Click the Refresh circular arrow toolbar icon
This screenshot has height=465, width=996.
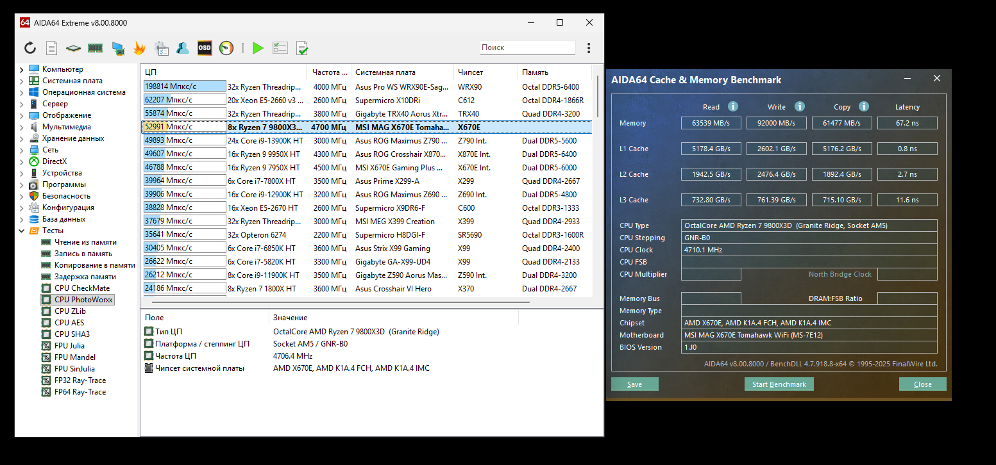(x=30, y=48)
